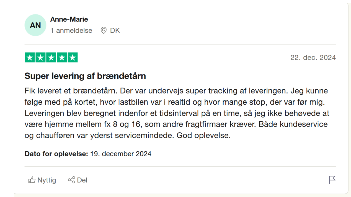This screenshot has width=351, height=197.
Task: Open Anne-Marie's profile name
Action: [x=69, y=19]
